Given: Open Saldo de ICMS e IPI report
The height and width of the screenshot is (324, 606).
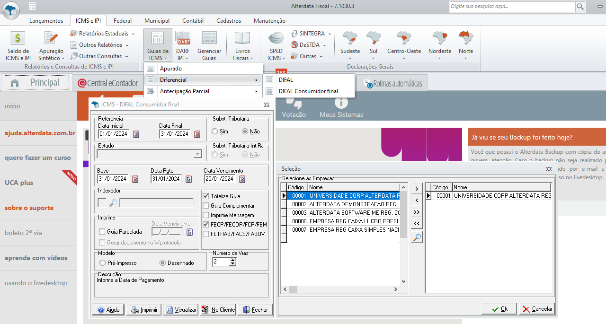Looking at the screenshot, I should pos(18,46).
